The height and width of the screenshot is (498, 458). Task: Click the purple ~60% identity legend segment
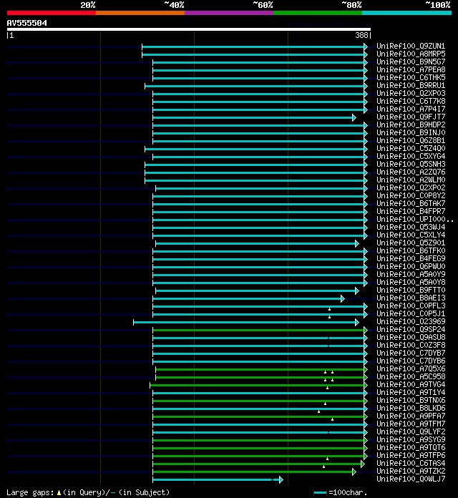(229, 13)
